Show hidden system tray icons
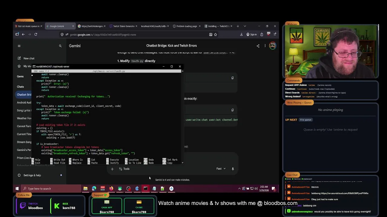Image resolution: width=387 pixels, height=217 pixels. (239, 189)
